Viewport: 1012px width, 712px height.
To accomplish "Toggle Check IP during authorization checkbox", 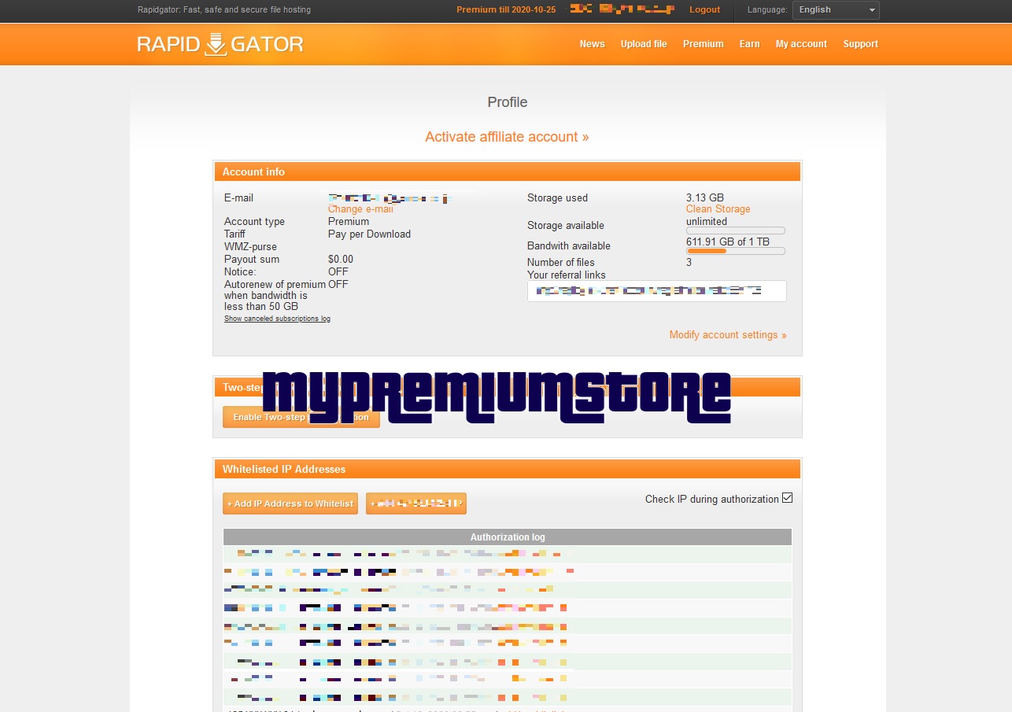I will (787, 498).
